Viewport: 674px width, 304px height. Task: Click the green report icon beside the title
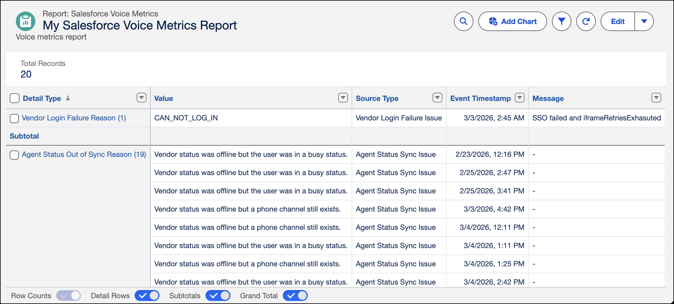pos(26,21)
